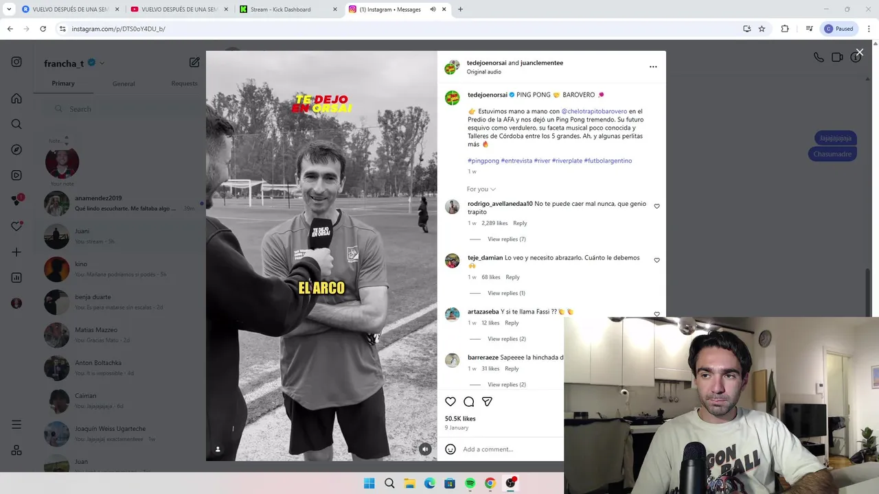Mute the Instagram tab audio indicator
Image resolution: width=879 pixels, height=494 pixels.
click(433, 10)
